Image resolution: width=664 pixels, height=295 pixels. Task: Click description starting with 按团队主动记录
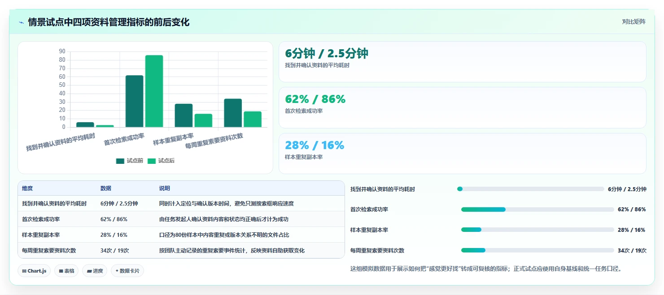232,251
